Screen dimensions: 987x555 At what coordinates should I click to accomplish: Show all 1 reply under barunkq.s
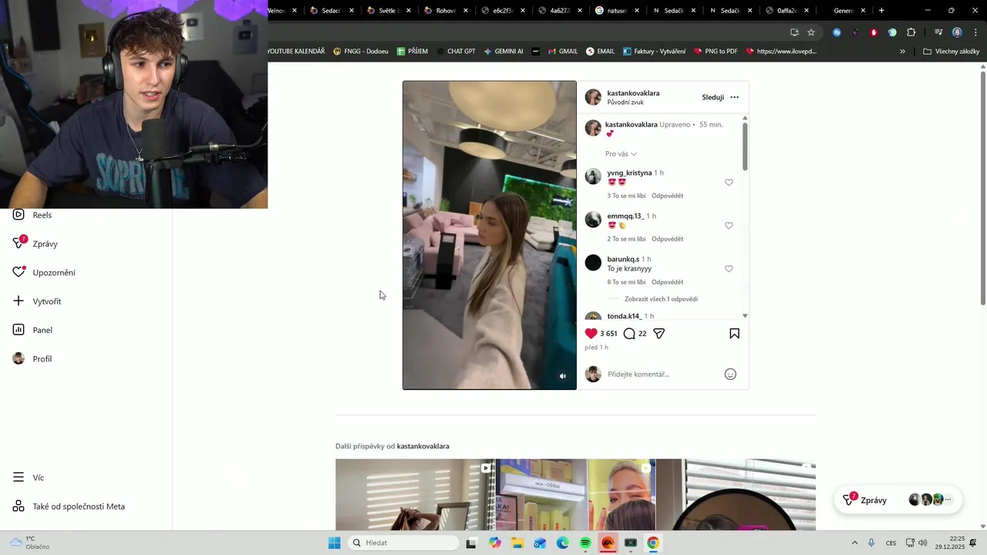coord(661,299)
